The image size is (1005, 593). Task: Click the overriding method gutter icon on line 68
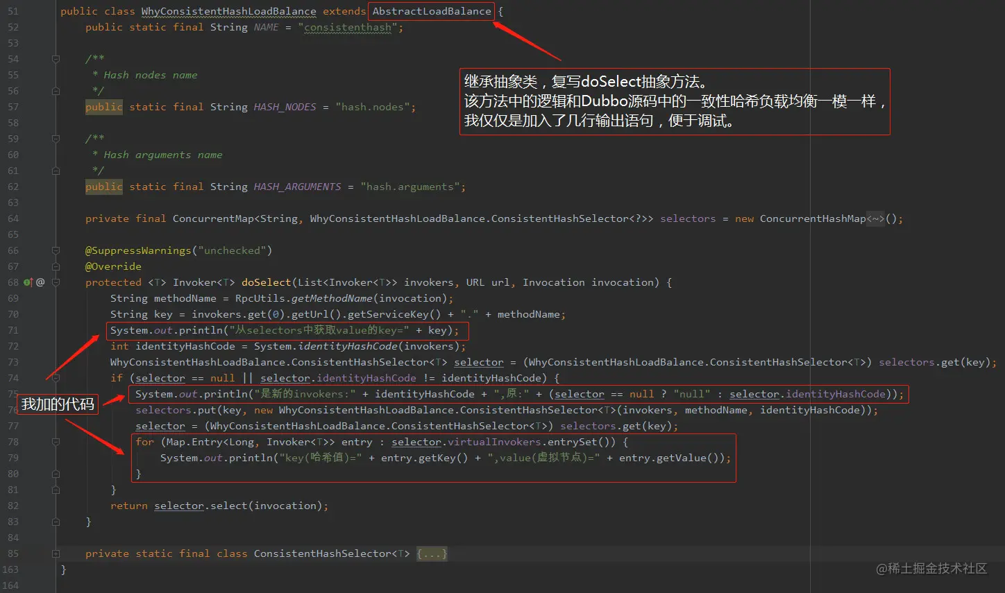coord(28,282)
